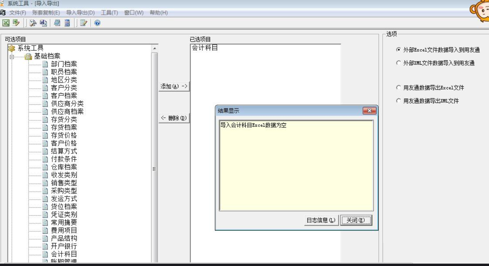The width and height of the screenshot is (489, 266).
Task: Open the 导入导出(D) menu
Action: (x=80, y=13)
